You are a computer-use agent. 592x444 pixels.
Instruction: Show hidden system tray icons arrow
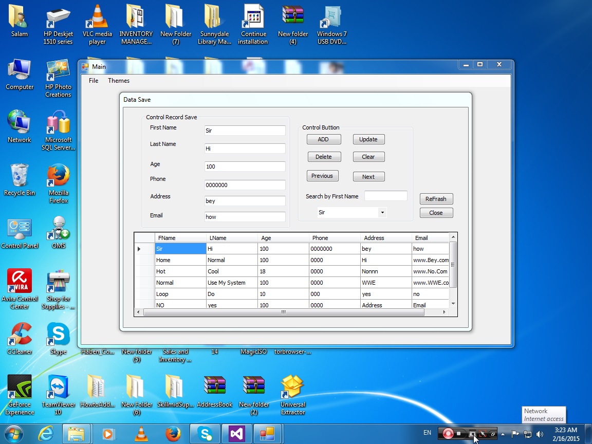tap(503, 434)
